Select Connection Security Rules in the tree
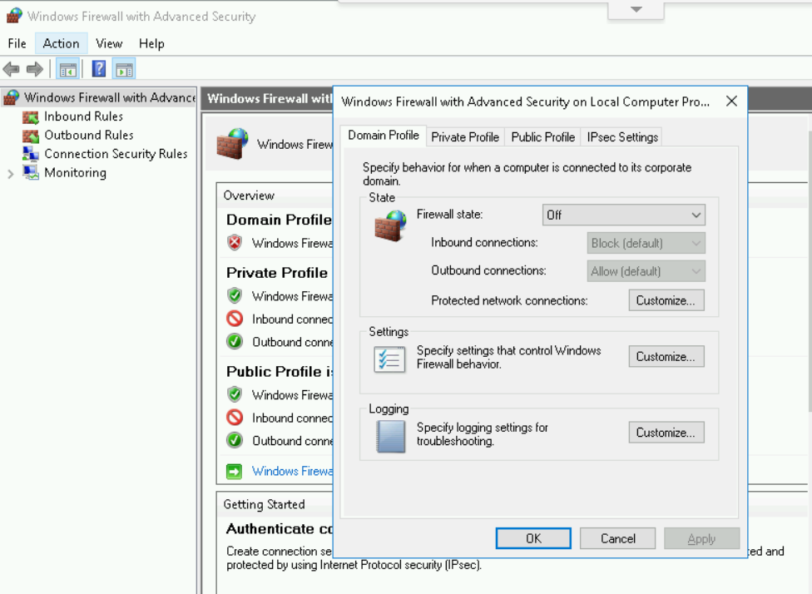The image size is (812, 594). [116, 154]
